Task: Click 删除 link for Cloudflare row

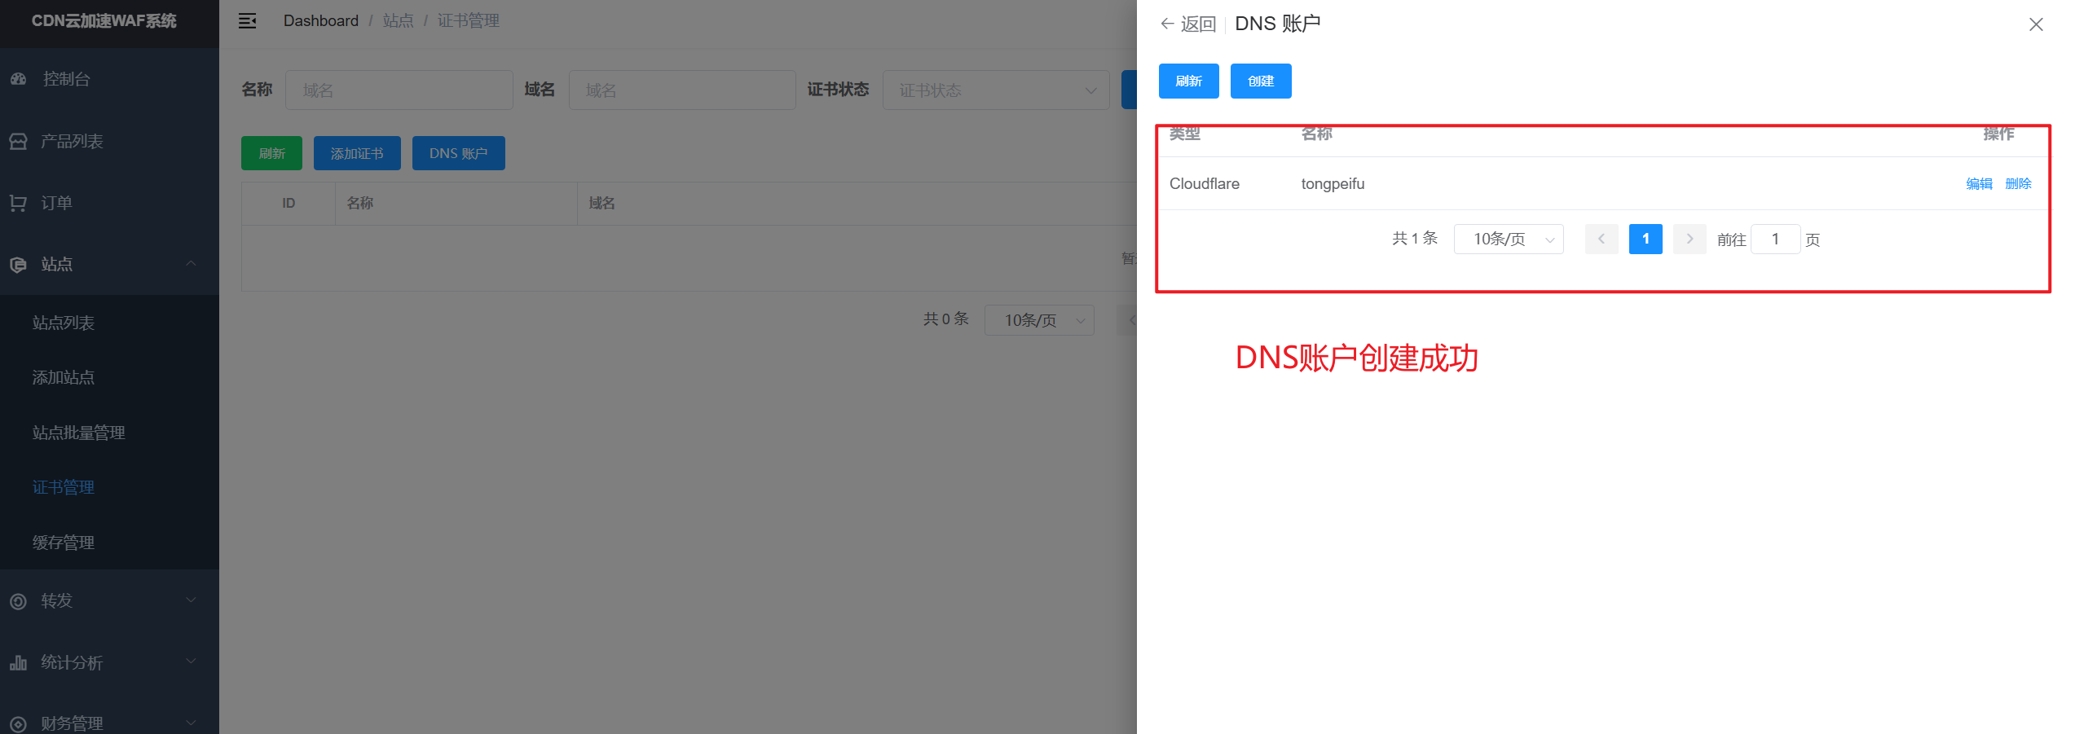Action: 2018,184
